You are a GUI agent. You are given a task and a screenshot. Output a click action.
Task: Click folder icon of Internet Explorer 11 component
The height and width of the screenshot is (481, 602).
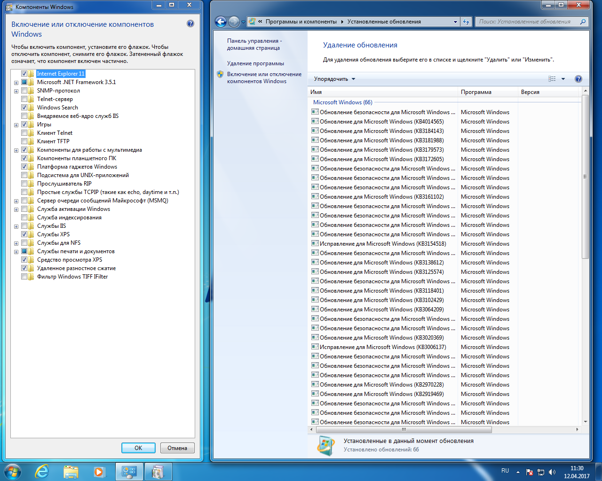pos(32,74)
